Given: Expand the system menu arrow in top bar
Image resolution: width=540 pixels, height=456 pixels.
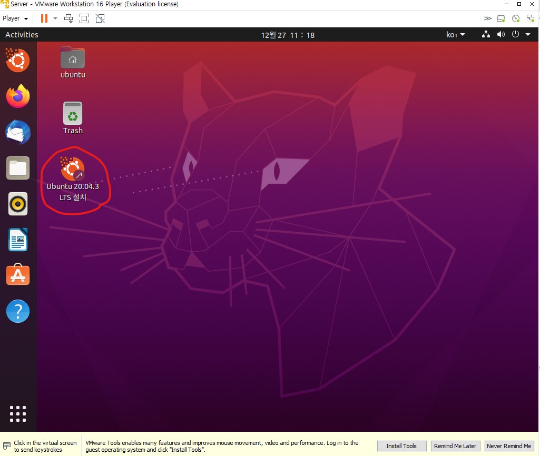Looking at the screenshot, I should tap(528, 34).
